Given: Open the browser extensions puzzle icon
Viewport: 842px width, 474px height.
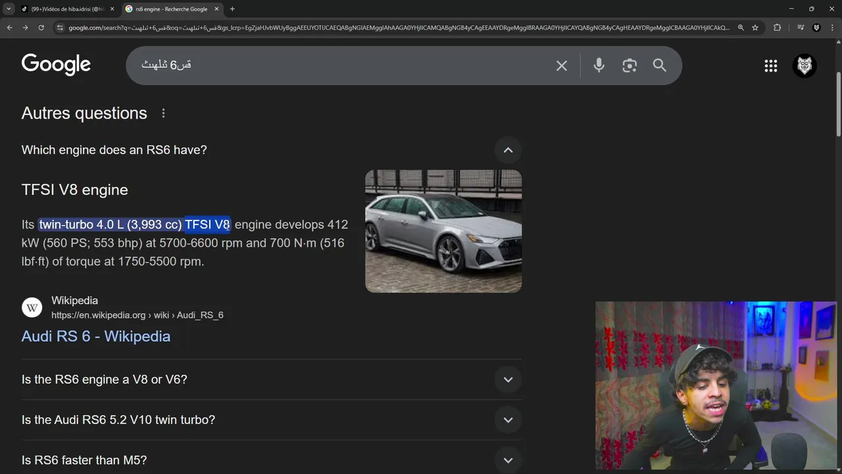Looking at the screenshot, I should [x=778, y=28].
